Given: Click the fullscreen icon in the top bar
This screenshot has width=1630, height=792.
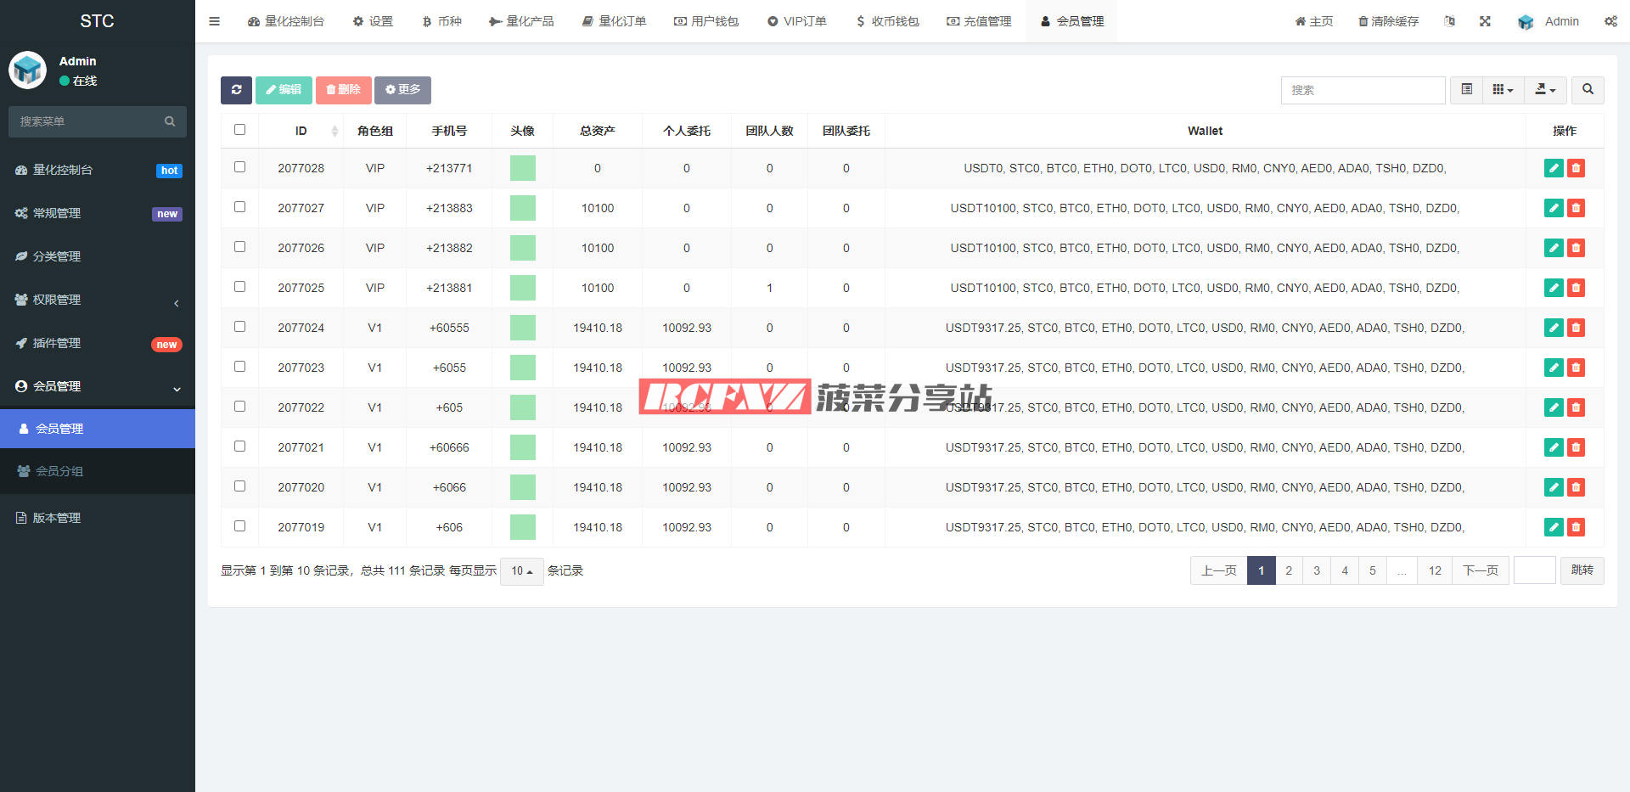Looking at the screenshot, I should [1485, 21].
